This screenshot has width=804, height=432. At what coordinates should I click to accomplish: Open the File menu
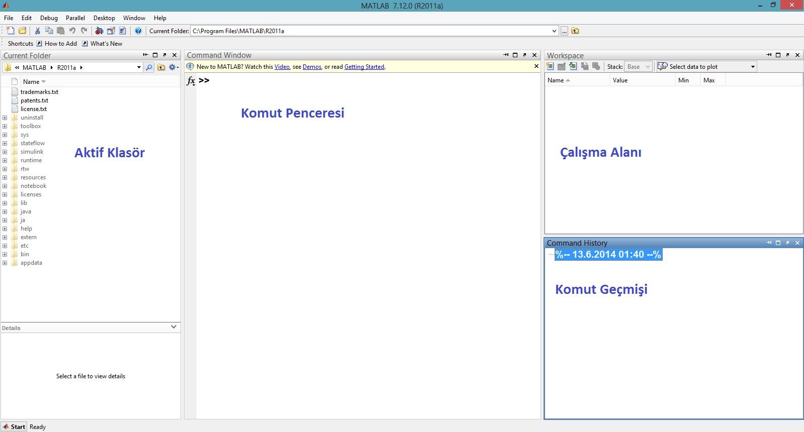[9, 18]
